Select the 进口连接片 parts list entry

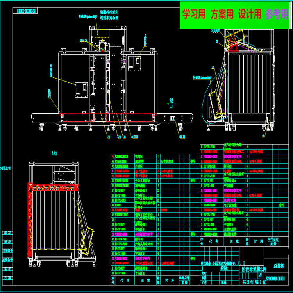point(141,176)
